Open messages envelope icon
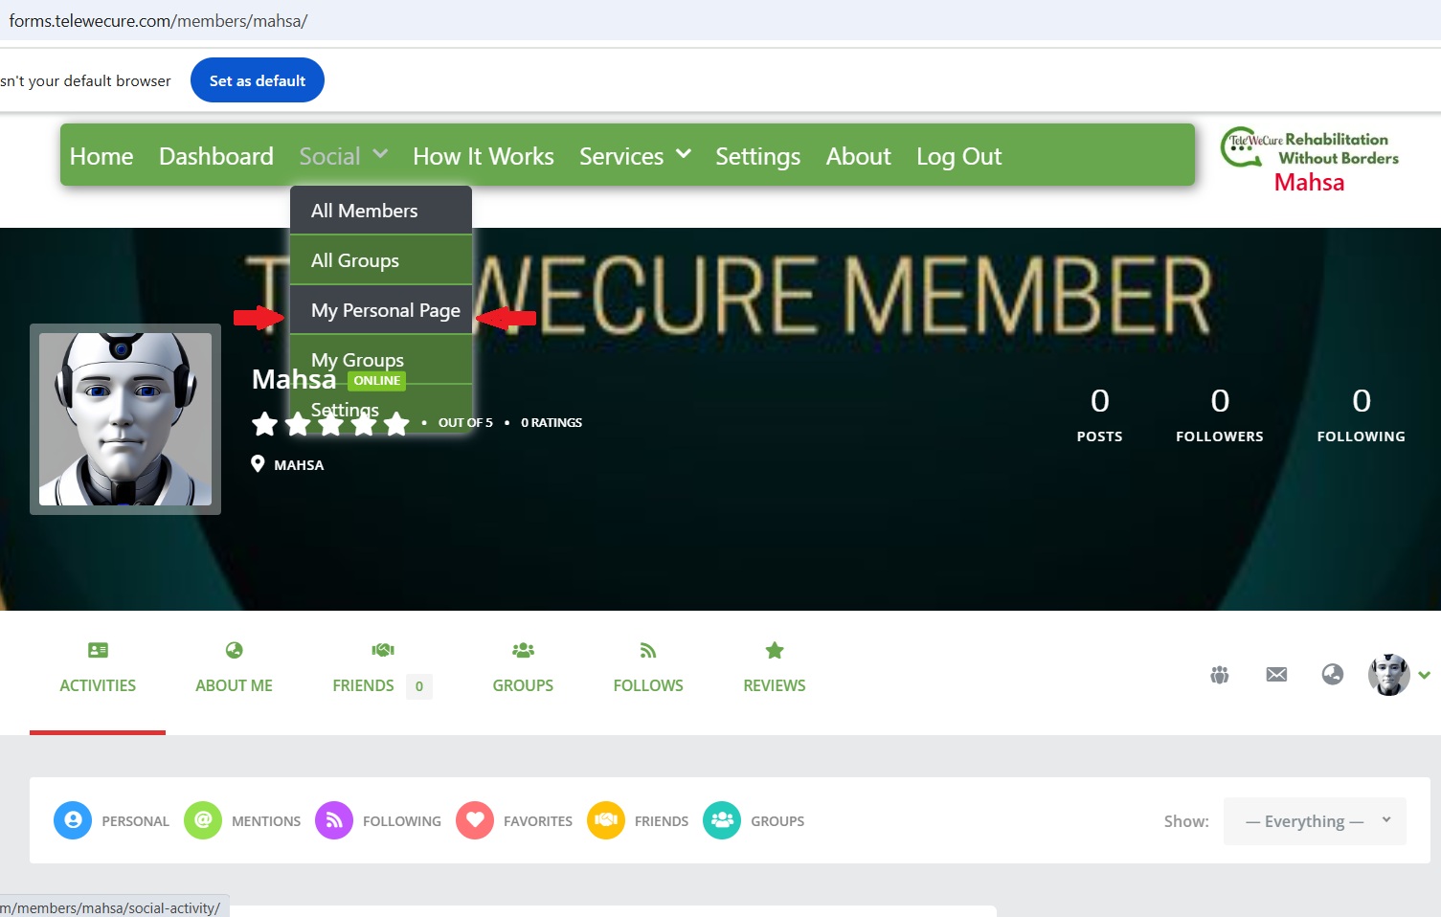1441x917 pixels. (1276, 675)
